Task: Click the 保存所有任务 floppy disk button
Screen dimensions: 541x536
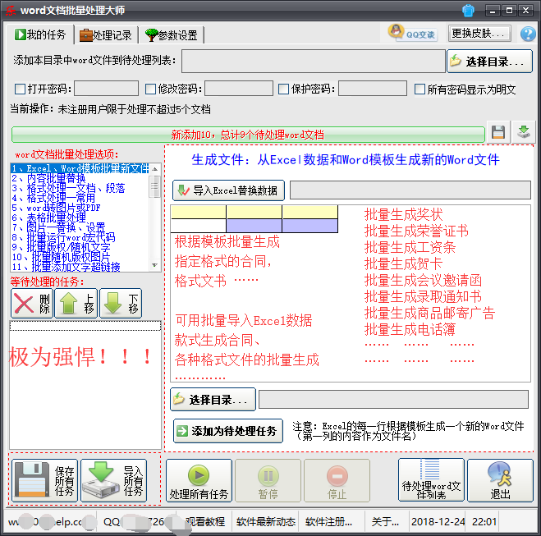Action: 45,481
